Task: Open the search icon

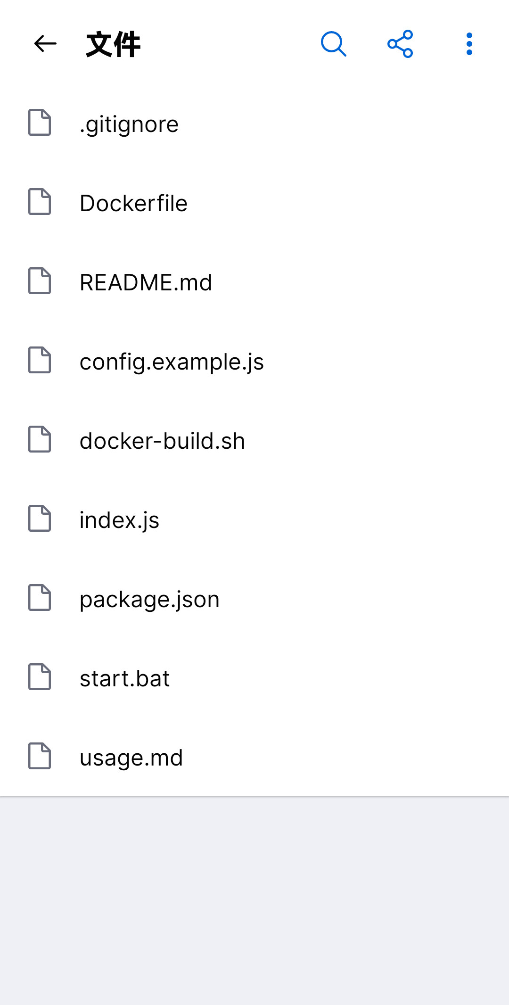Action: coord(334,43)
